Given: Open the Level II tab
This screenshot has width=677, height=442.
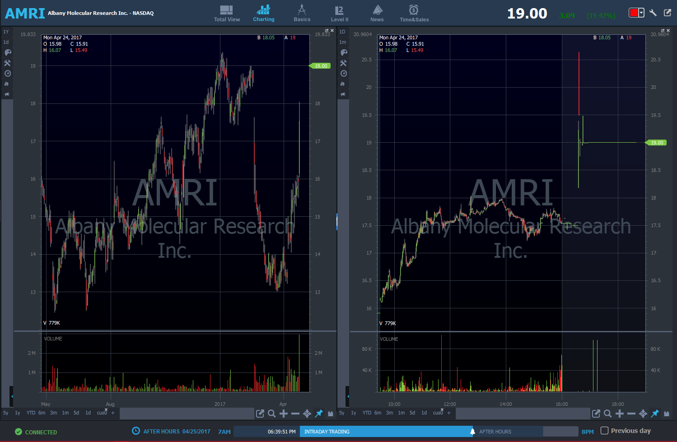Looking at the screenshot, I should pos(340,14).
